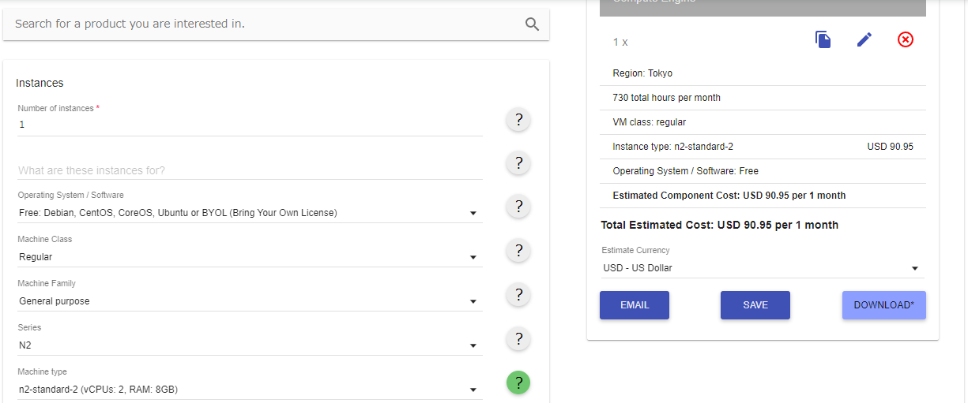Open help for Number of instances
Viewport: 968px width, 403px height.
[518, 120]
